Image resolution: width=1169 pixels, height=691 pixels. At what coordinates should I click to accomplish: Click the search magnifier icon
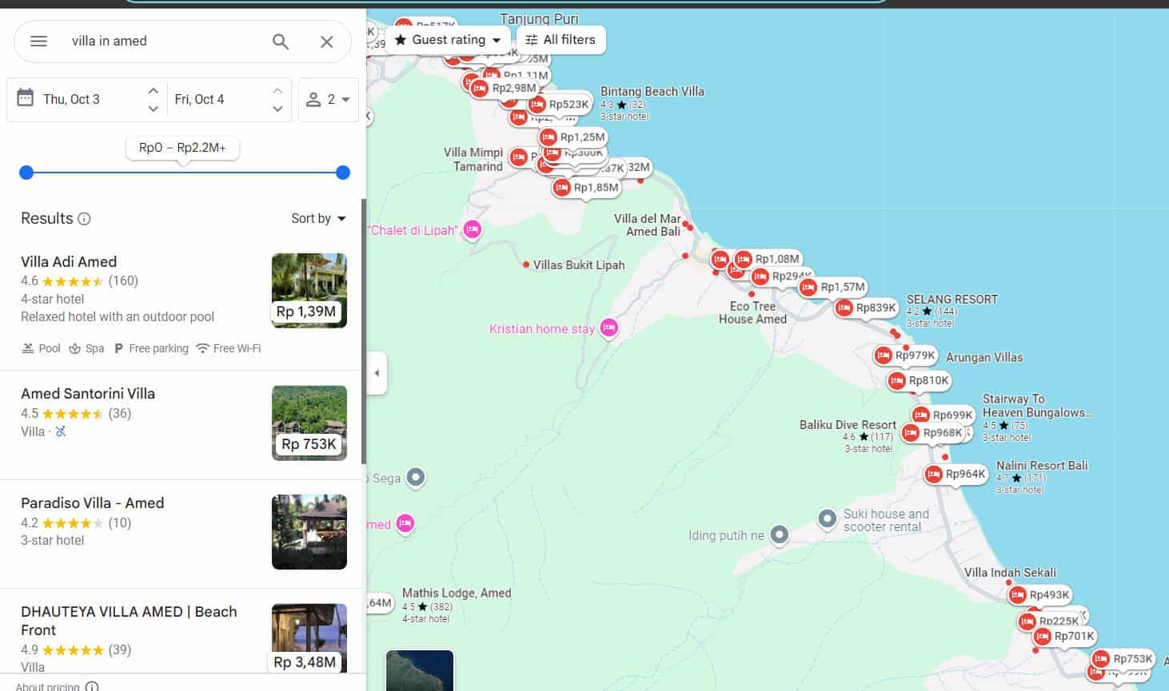(x=280, y=41)
